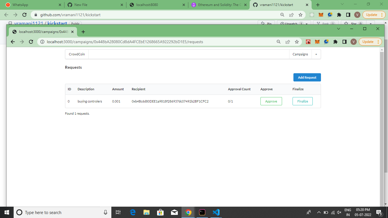Open the MetaMask extension icon
388x218 pixels.
(x=317, y=42)
